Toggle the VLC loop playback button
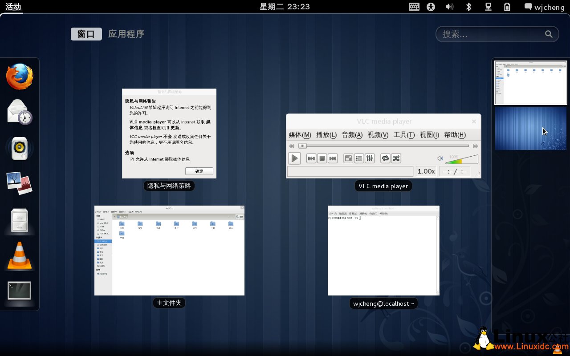570x356 pixels. pyautogui.click(x=385, y=158)
